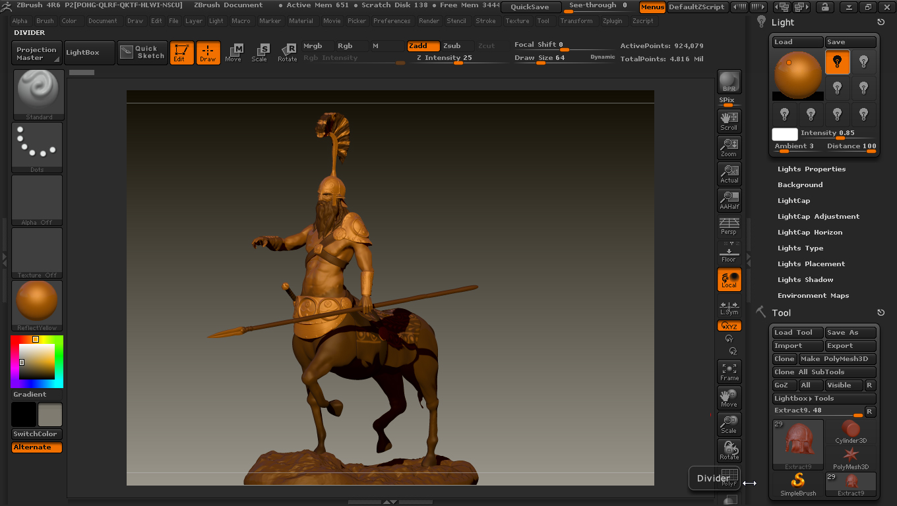Click the Scale view icon on right shelf
Screen dimensions: 897x506
coord(729,424)
